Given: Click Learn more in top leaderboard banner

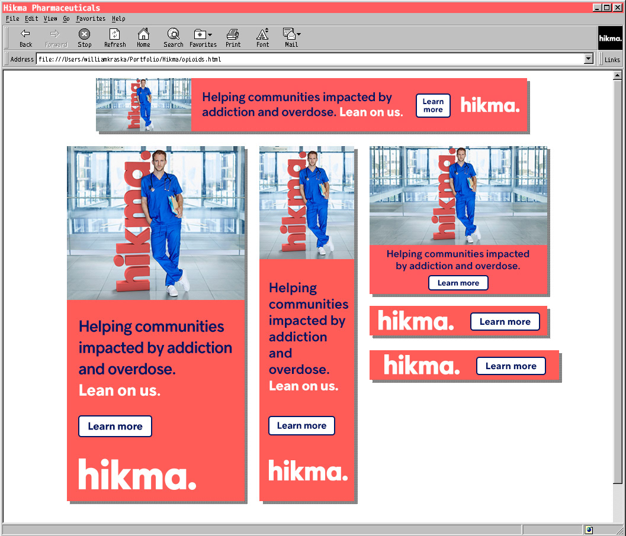Looking at the screenshot, I should (433, 106).
